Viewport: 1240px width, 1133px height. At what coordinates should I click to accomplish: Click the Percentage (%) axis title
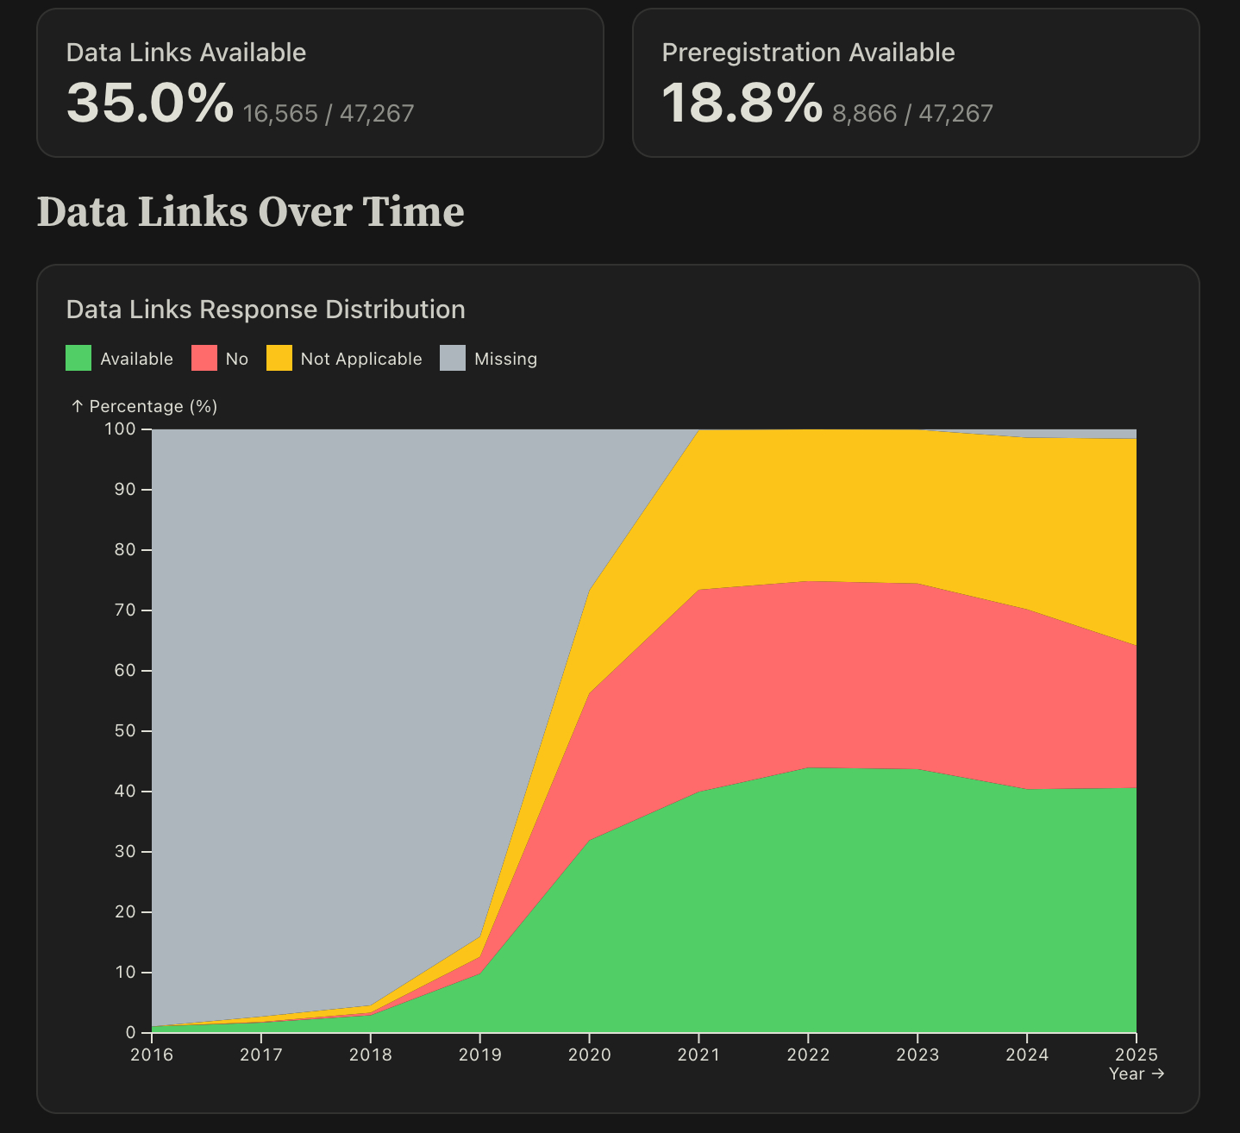pyautogui.click(x=144, y=406)
